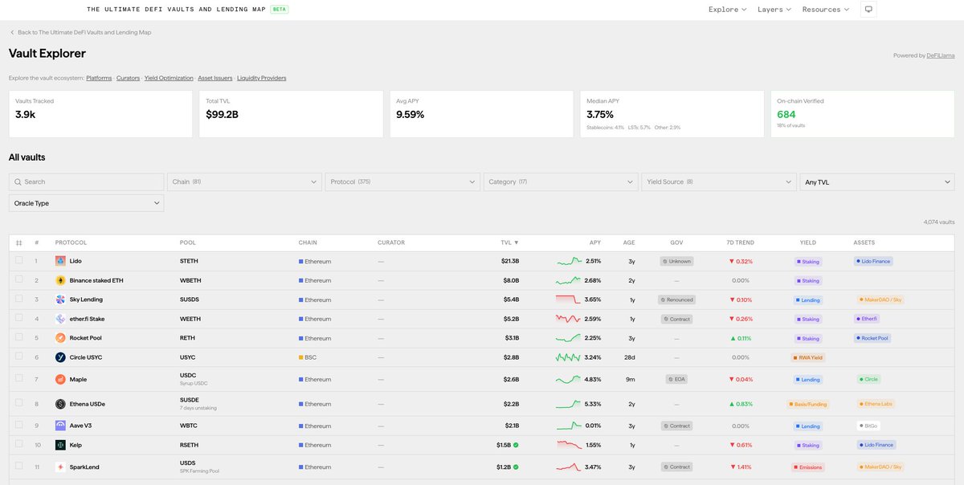Tick the checkbox for Maple row

click(19, 378)
